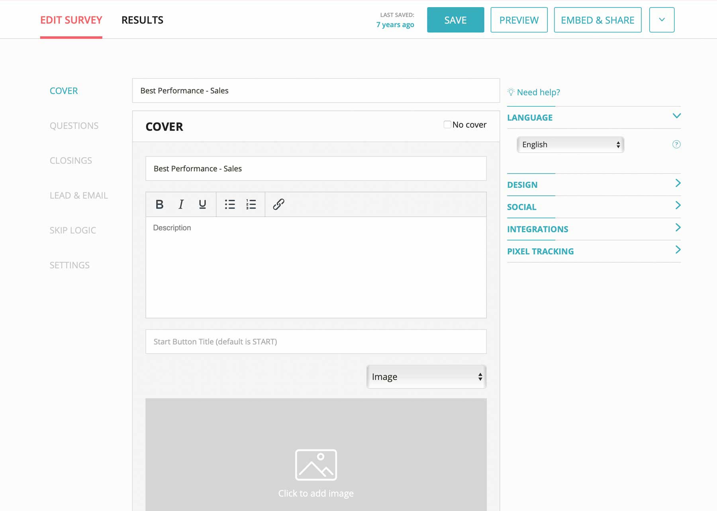Expand the SOCIAL section
The height and width of the screenshot is (511, 717).
click(x=594, y=207)
